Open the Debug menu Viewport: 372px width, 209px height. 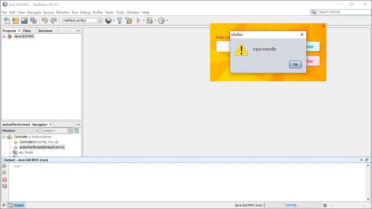(85, 12)
